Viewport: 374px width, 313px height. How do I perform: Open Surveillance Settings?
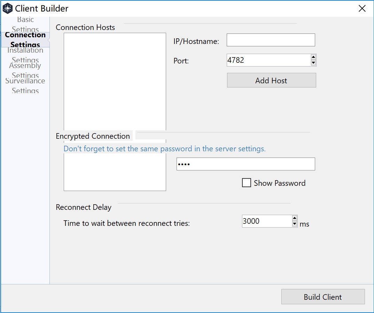click(25, 85)
